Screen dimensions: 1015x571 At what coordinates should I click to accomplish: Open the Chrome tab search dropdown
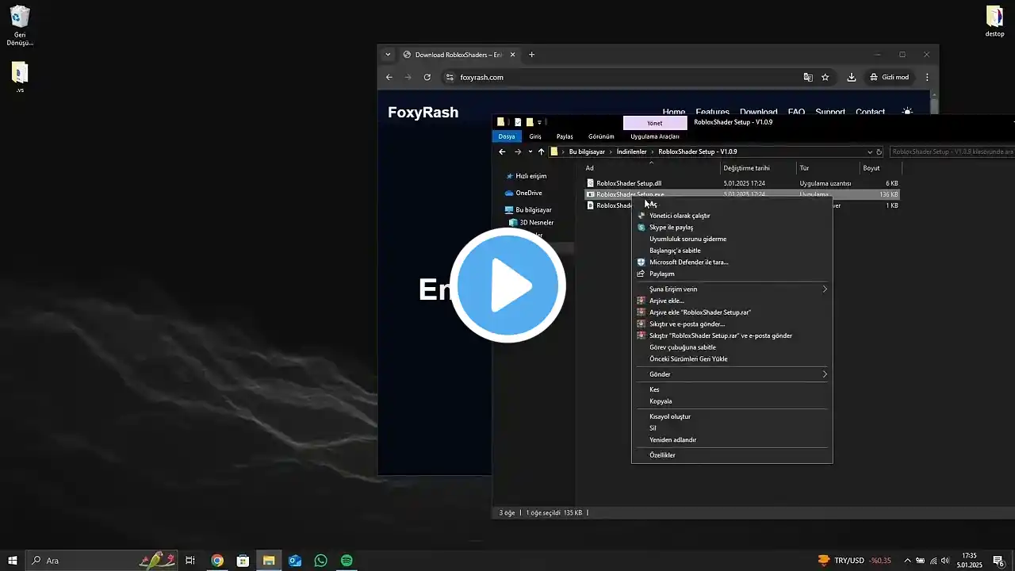(387, 55)
